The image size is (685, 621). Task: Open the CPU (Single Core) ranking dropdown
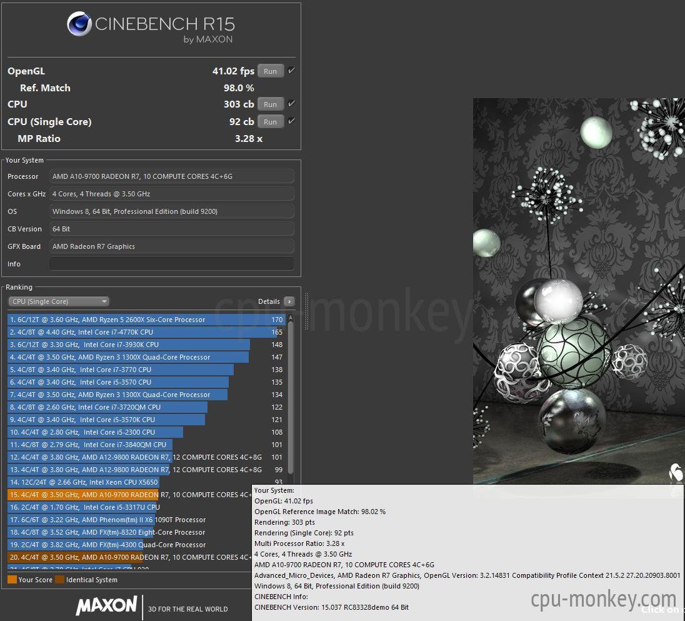(x=59, y=301)
